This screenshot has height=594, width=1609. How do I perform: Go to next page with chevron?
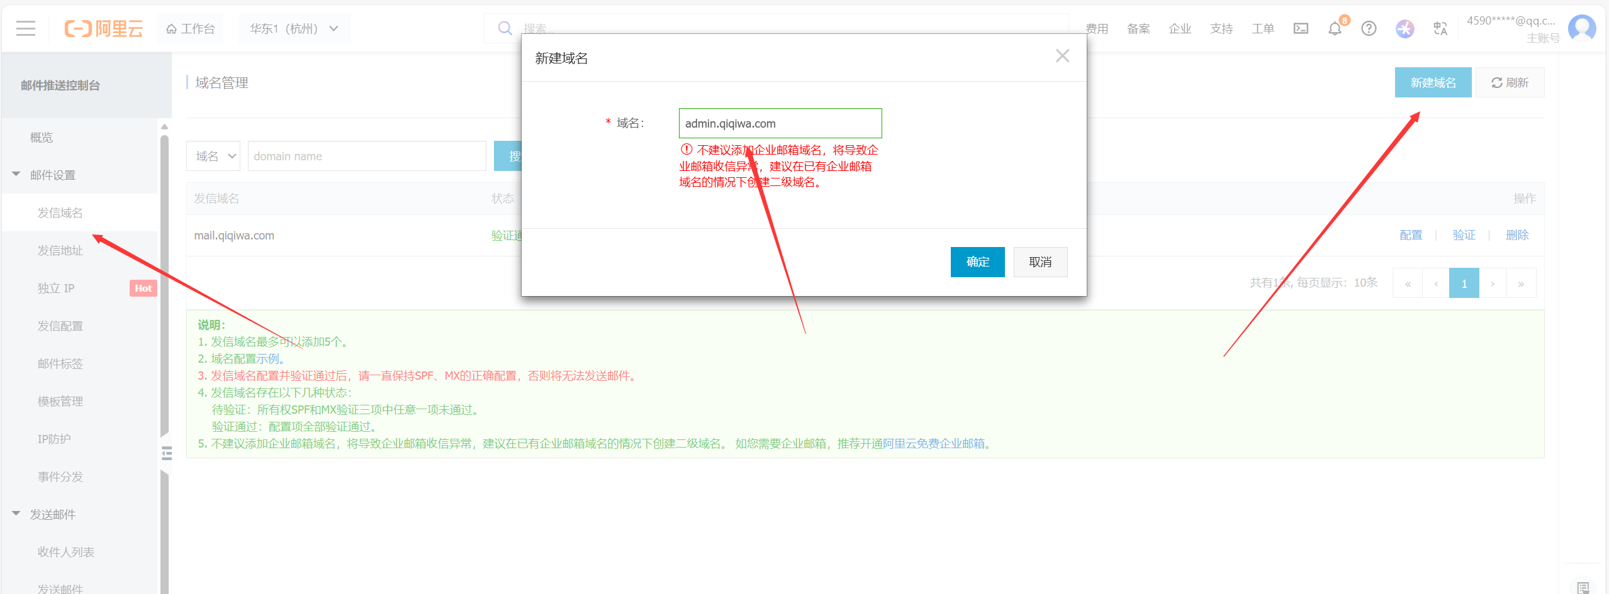pos(1493,283)
